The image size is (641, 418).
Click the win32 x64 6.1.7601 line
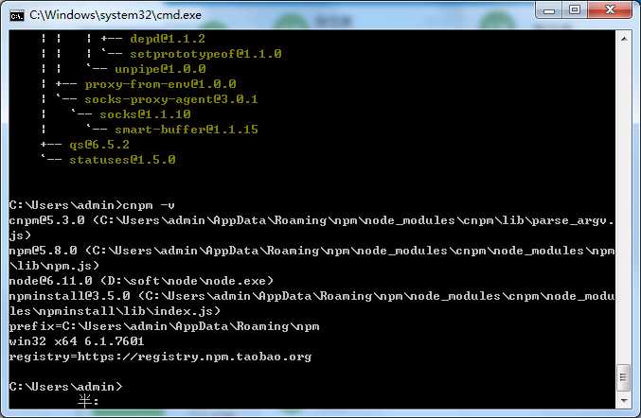pyautogui.click(x=77, y=341)
